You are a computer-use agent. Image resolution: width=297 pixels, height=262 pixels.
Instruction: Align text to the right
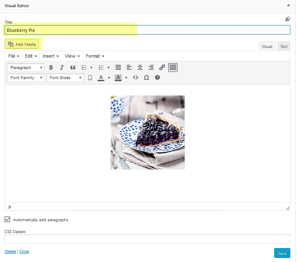tap(151, 68)
